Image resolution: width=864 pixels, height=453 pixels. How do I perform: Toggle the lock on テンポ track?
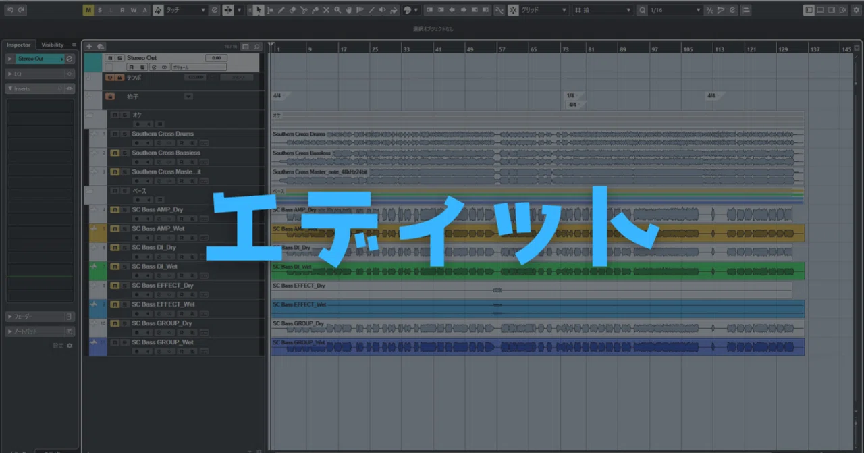[x=119, y=77]
